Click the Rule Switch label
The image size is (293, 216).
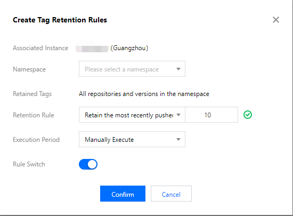click(29, 164)
